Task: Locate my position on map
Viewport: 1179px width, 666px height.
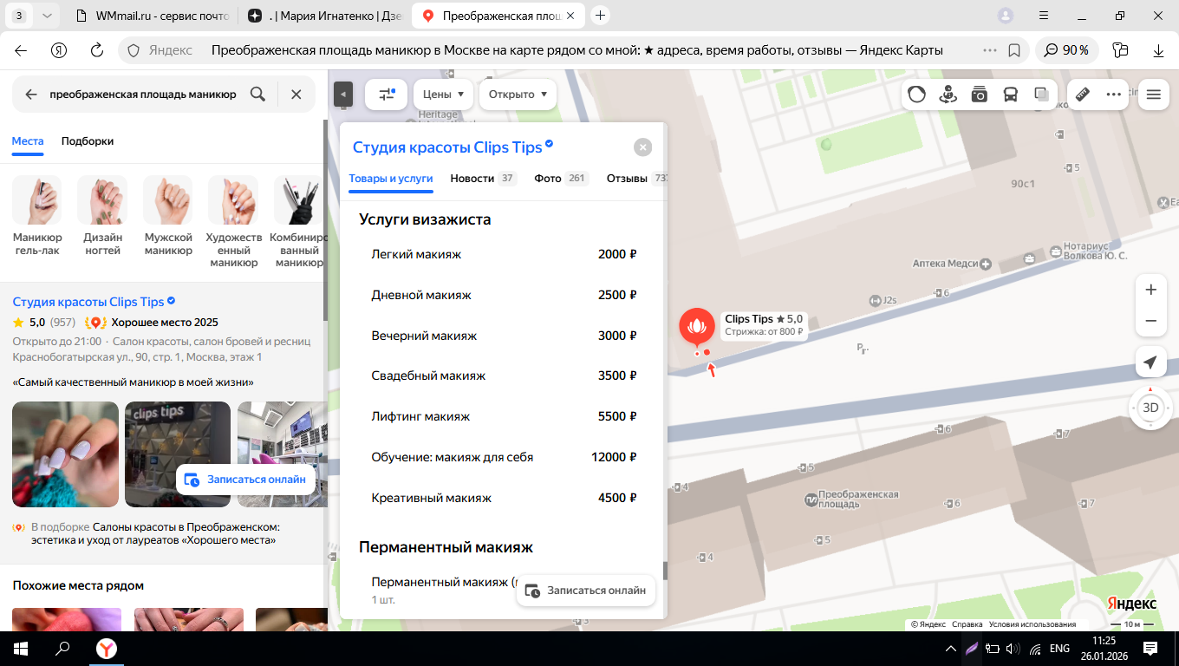Action: coord(1150,362)
